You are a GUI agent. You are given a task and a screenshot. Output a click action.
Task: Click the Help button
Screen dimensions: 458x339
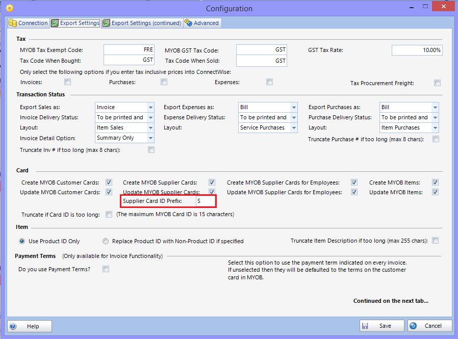click(30, 326)
